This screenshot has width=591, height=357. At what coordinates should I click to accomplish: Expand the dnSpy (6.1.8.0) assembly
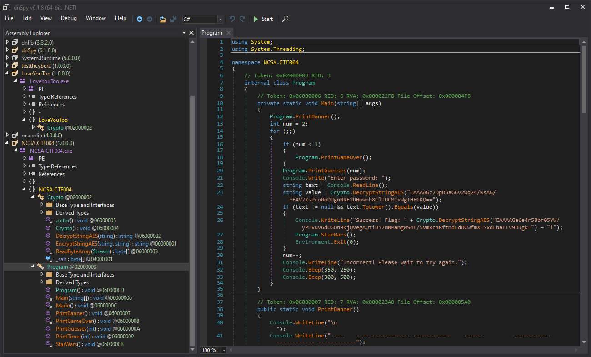pyautogui.click(x=7, y=50)
